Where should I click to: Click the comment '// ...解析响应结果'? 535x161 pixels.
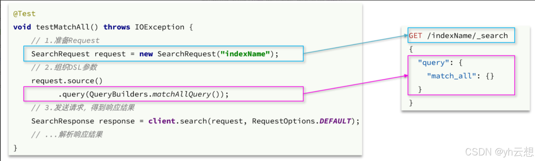click(x=67, y=134)
